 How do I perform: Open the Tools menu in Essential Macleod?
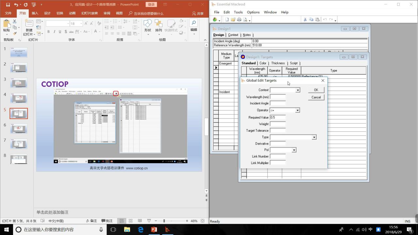[238, 12]
